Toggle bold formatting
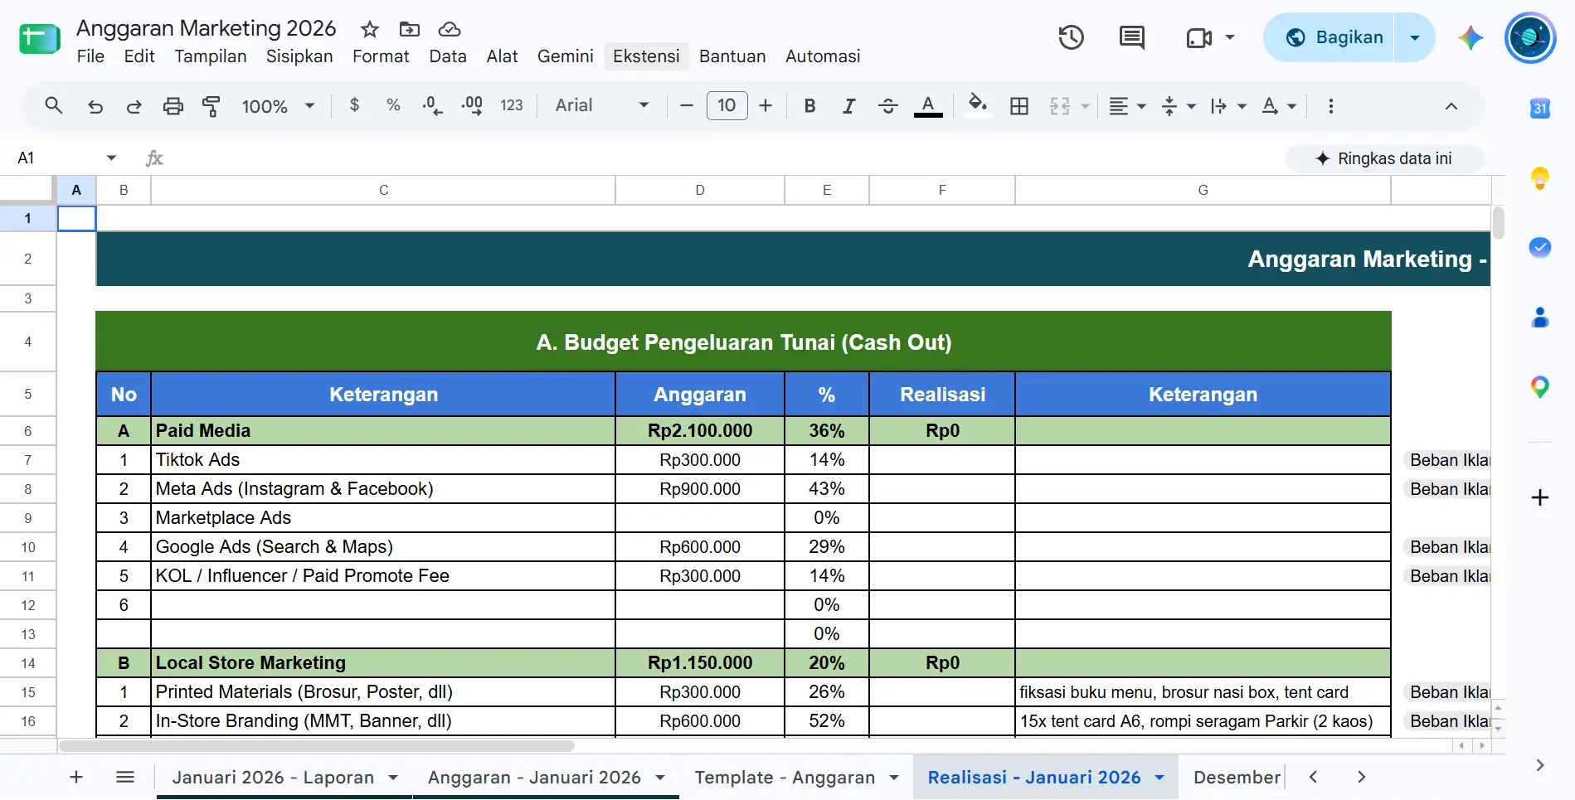1575x800 pixels. [810, 105]
